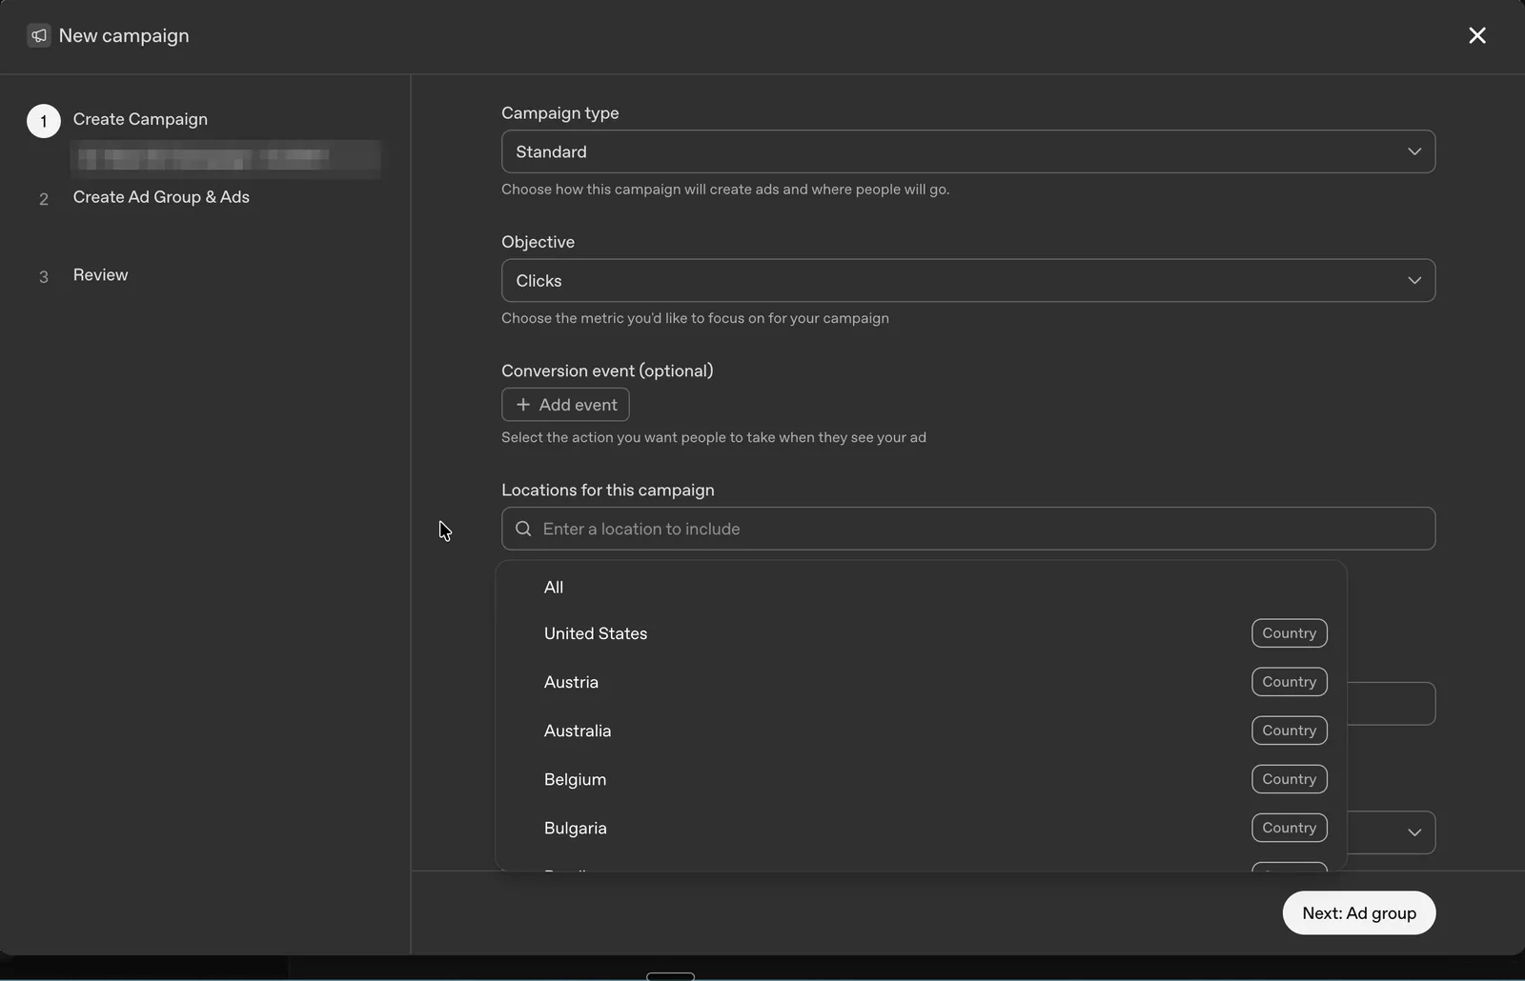
Task: Click the Country tag next to Bulgaria
Action: 1289,828
